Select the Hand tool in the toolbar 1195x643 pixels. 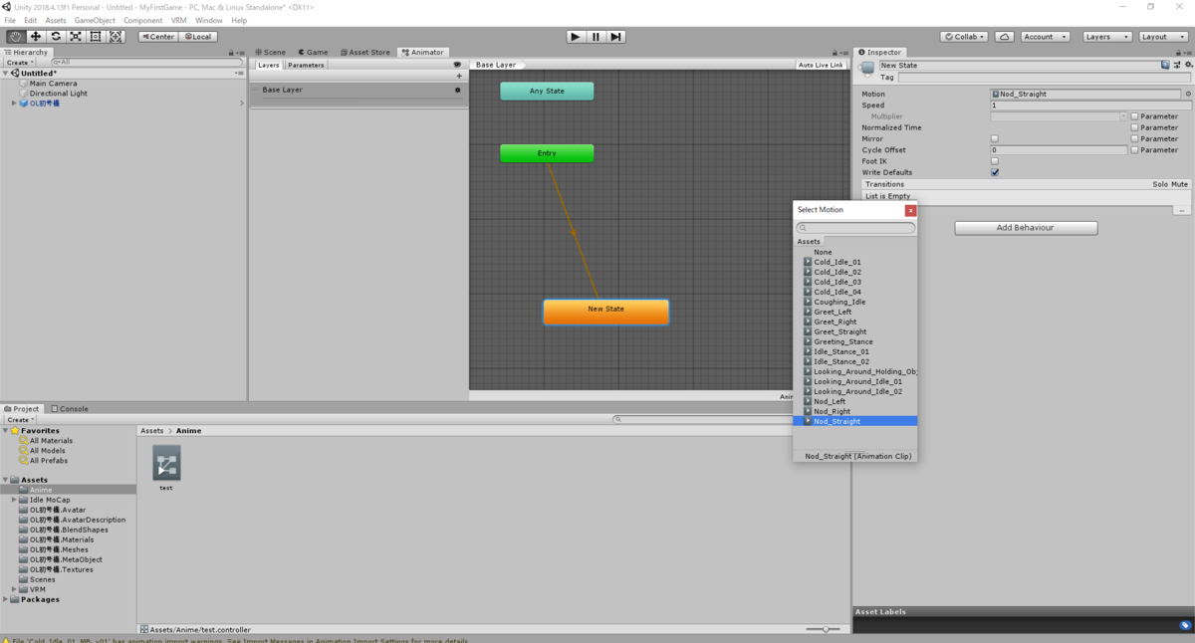point(16,37)
